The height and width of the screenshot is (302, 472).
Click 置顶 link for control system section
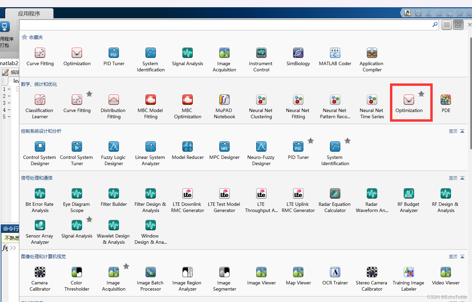point(453,131)
